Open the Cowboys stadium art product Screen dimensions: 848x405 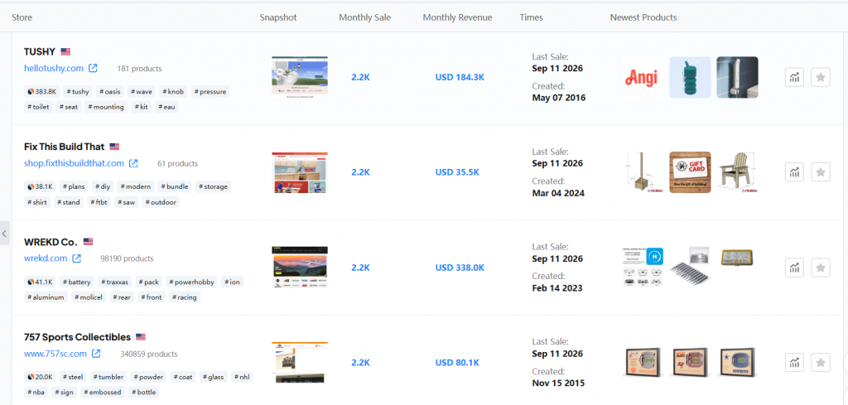(737, 363)
